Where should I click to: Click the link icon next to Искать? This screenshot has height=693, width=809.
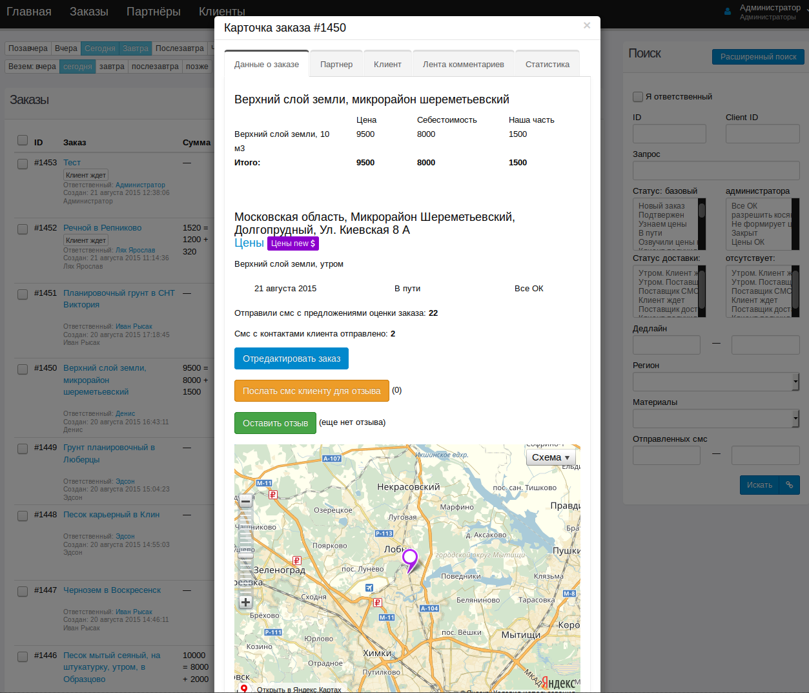tap(789, 485)
